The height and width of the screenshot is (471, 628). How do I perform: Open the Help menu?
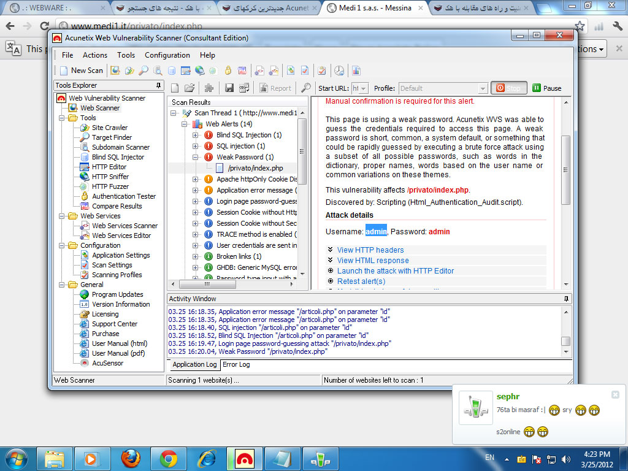point(207,55)
